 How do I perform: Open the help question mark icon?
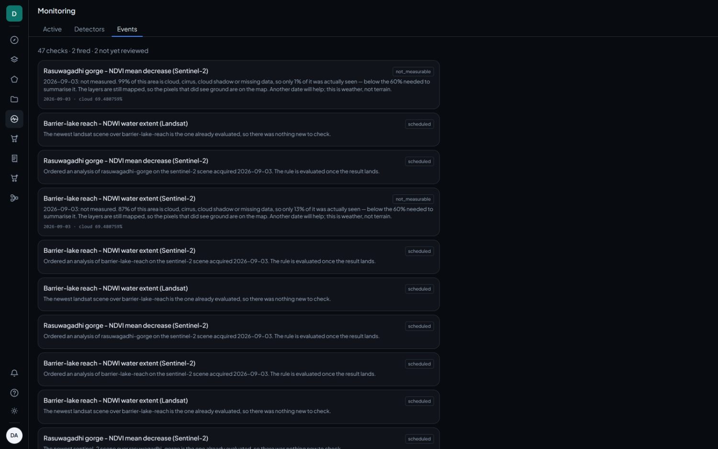[14, 393]
